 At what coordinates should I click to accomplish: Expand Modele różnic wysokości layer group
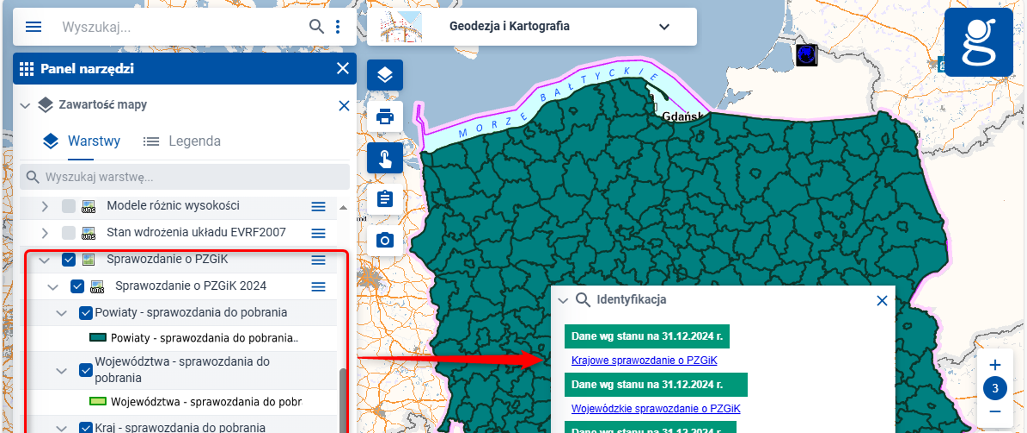45,206
